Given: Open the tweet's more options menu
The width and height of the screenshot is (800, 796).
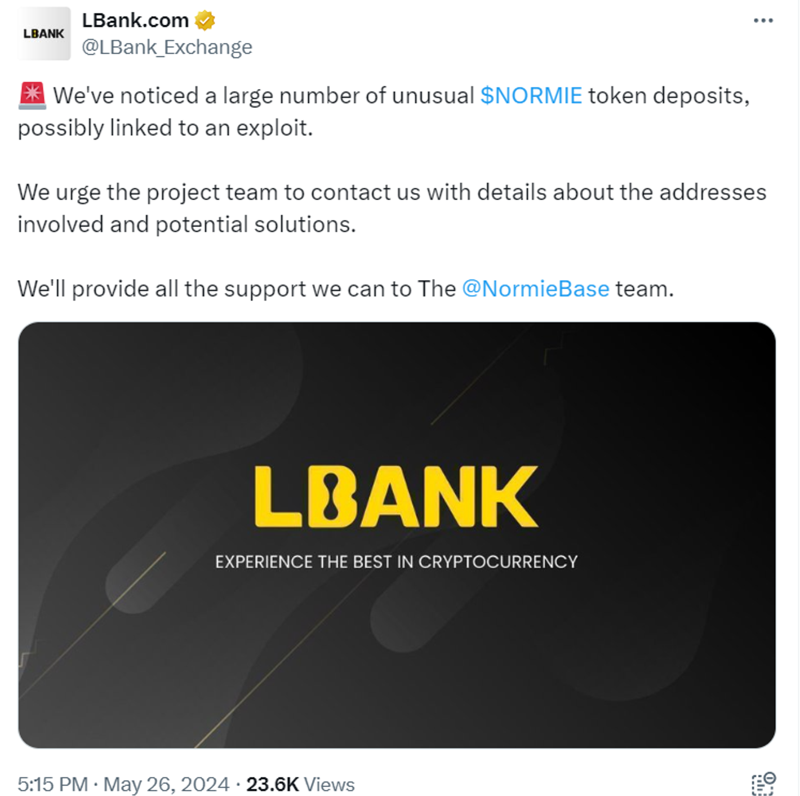Looking at the screenshot, I should click(x=763, y=20).
